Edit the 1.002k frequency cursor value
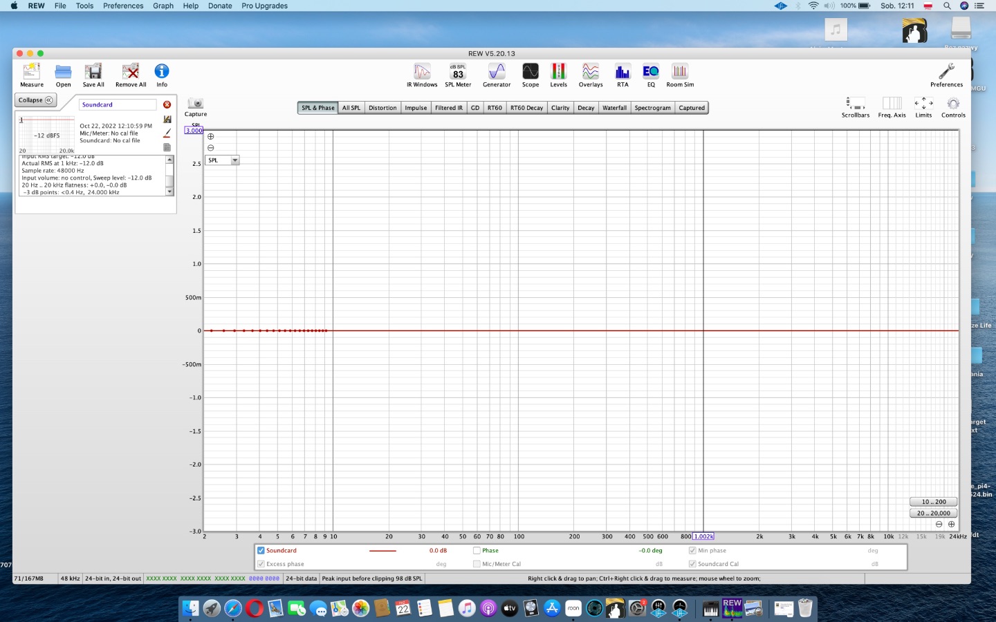Viewport: 996px width, 622px height. point(703,536)
